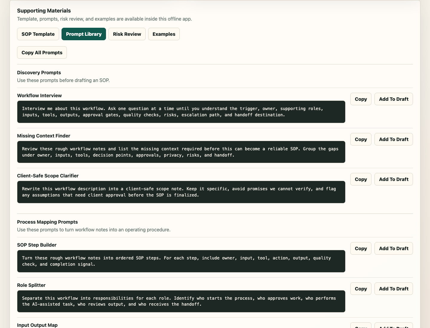Click the Missing Context Finder title
This screenshot has width=430, height=328.
pos(44,136)
